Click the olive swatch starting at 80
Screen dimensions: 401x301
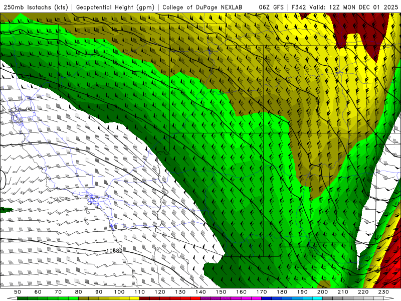pos(84,298)
